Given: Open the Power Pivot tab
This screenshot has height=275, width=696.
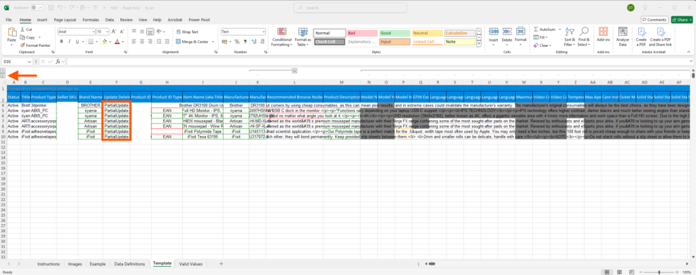Looking at the screenshot, I should coord(199,20).
